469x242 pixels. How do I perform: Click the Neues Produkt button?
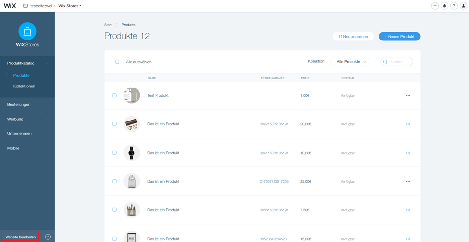point(399,37)
